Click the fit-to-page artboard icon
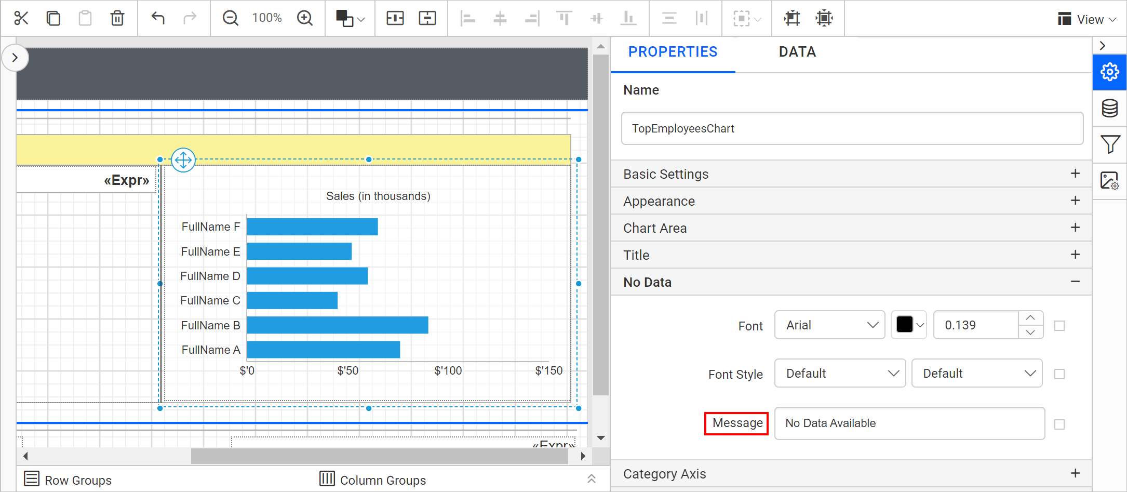The width and height of the screenshot is (1127, 492). coord(824,18)
